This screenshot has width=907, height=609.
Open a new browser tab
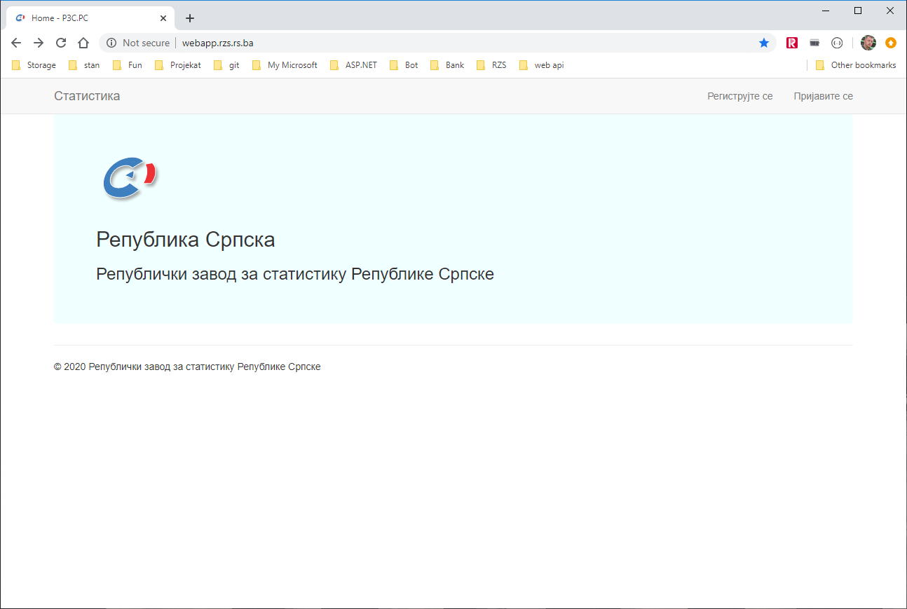point(189,18)
